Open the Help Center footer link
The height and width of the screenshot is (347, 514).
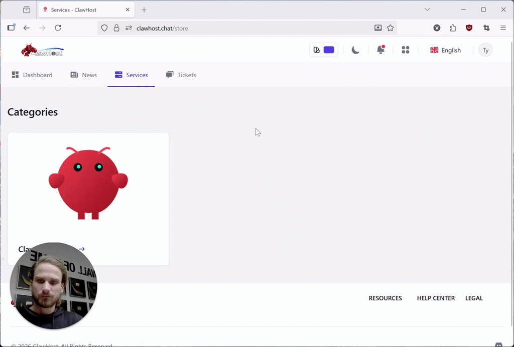pos(436,298)
